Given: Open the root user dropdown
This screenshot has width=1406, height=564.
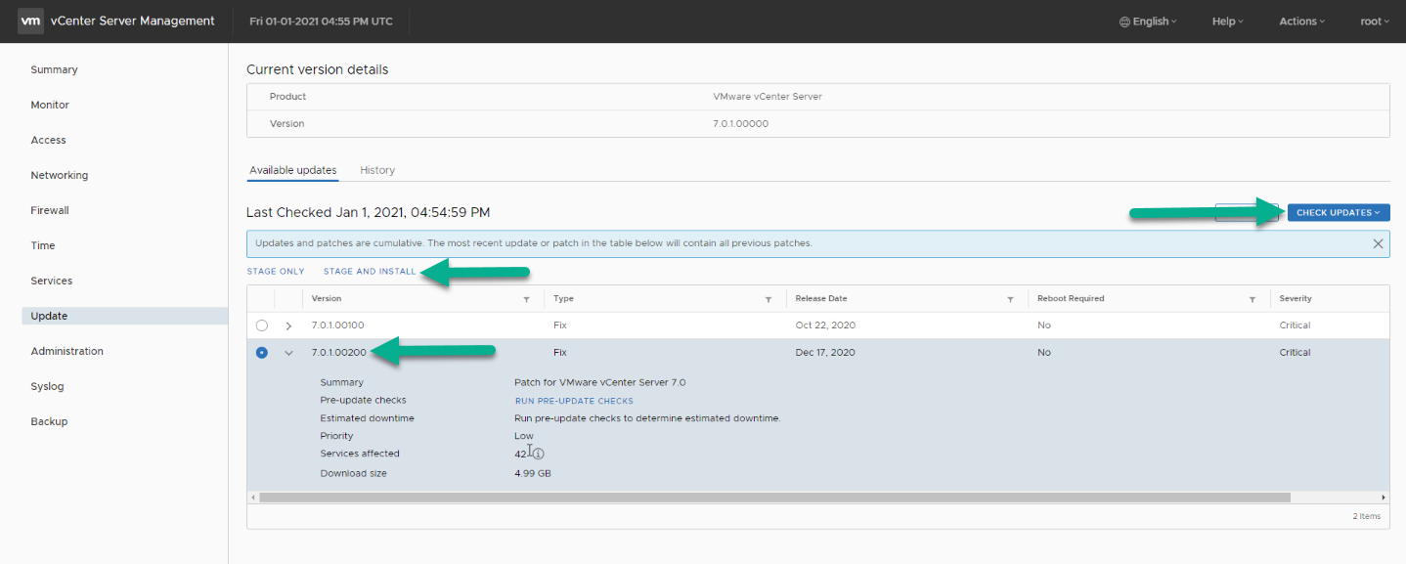Looking at the screenshot, I should 1375,22.
